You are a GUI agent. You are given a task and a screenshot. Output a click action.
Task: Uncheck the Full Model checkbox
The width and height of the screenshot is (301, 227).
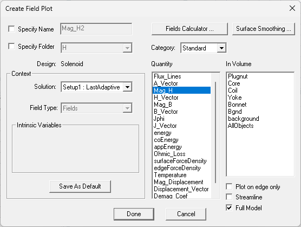coord(229,207)
